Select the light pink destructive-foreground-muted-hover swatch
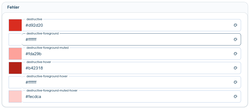The image size is (250, 109). click(15, 97)
